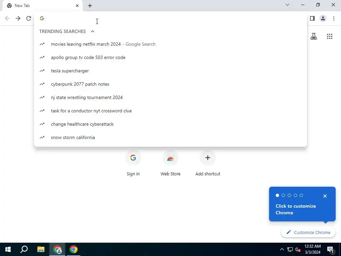Click the muted volume tray icon

[x=298, y=249]
